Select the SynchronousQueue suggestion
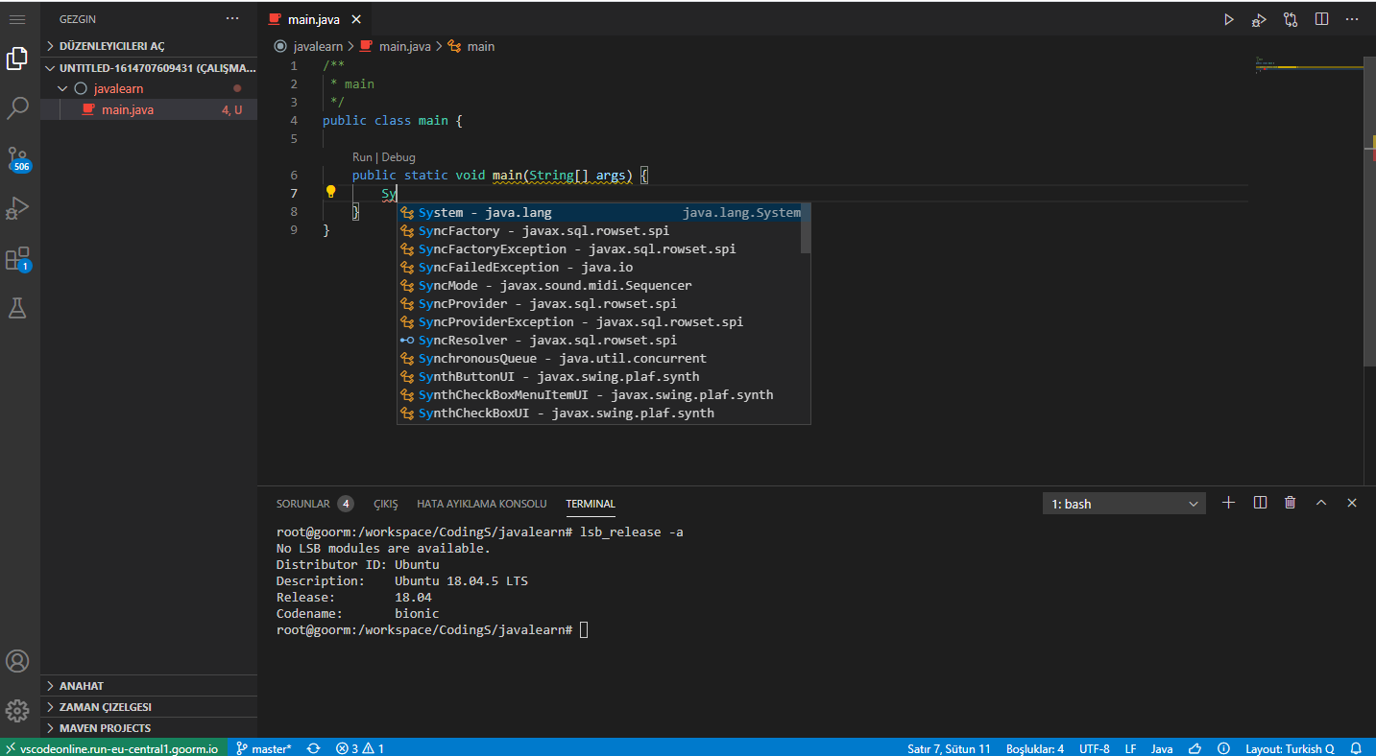Viewport: 1376px width, 756px height. point(599,359)
